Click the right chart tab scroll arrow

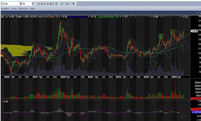pos(199,13)
